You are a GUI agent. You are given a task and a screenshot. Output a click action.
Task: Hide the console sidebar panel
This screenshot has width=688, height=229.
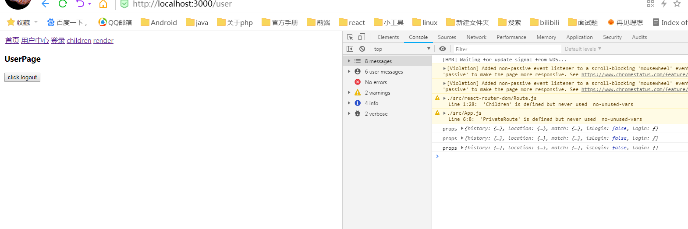[350, 49]
